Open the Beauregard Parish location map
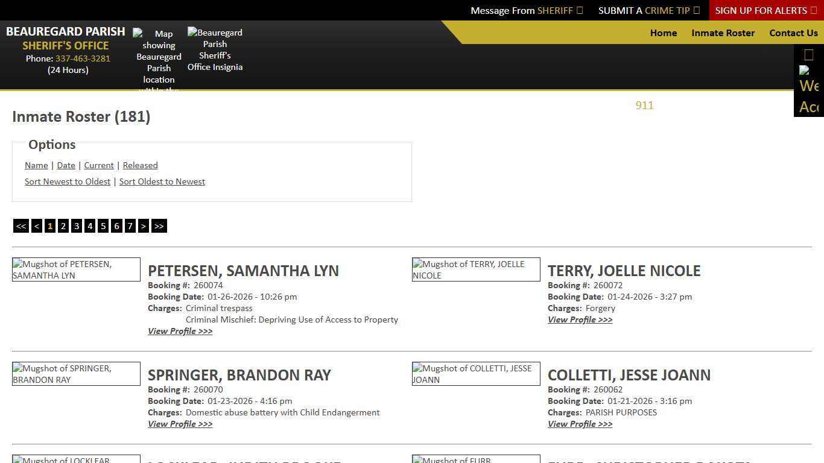Image resolution: width=824 pixels, height=463 pixels. (158, 57)
